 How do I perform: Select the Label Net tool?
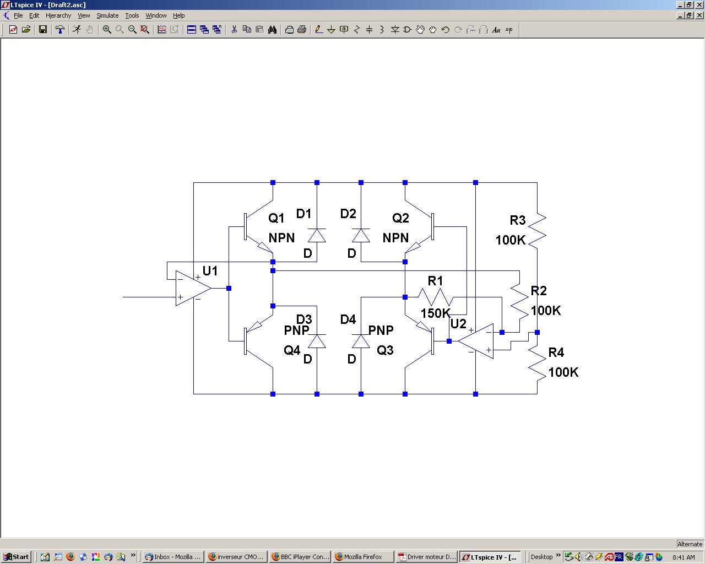[344, 30]
